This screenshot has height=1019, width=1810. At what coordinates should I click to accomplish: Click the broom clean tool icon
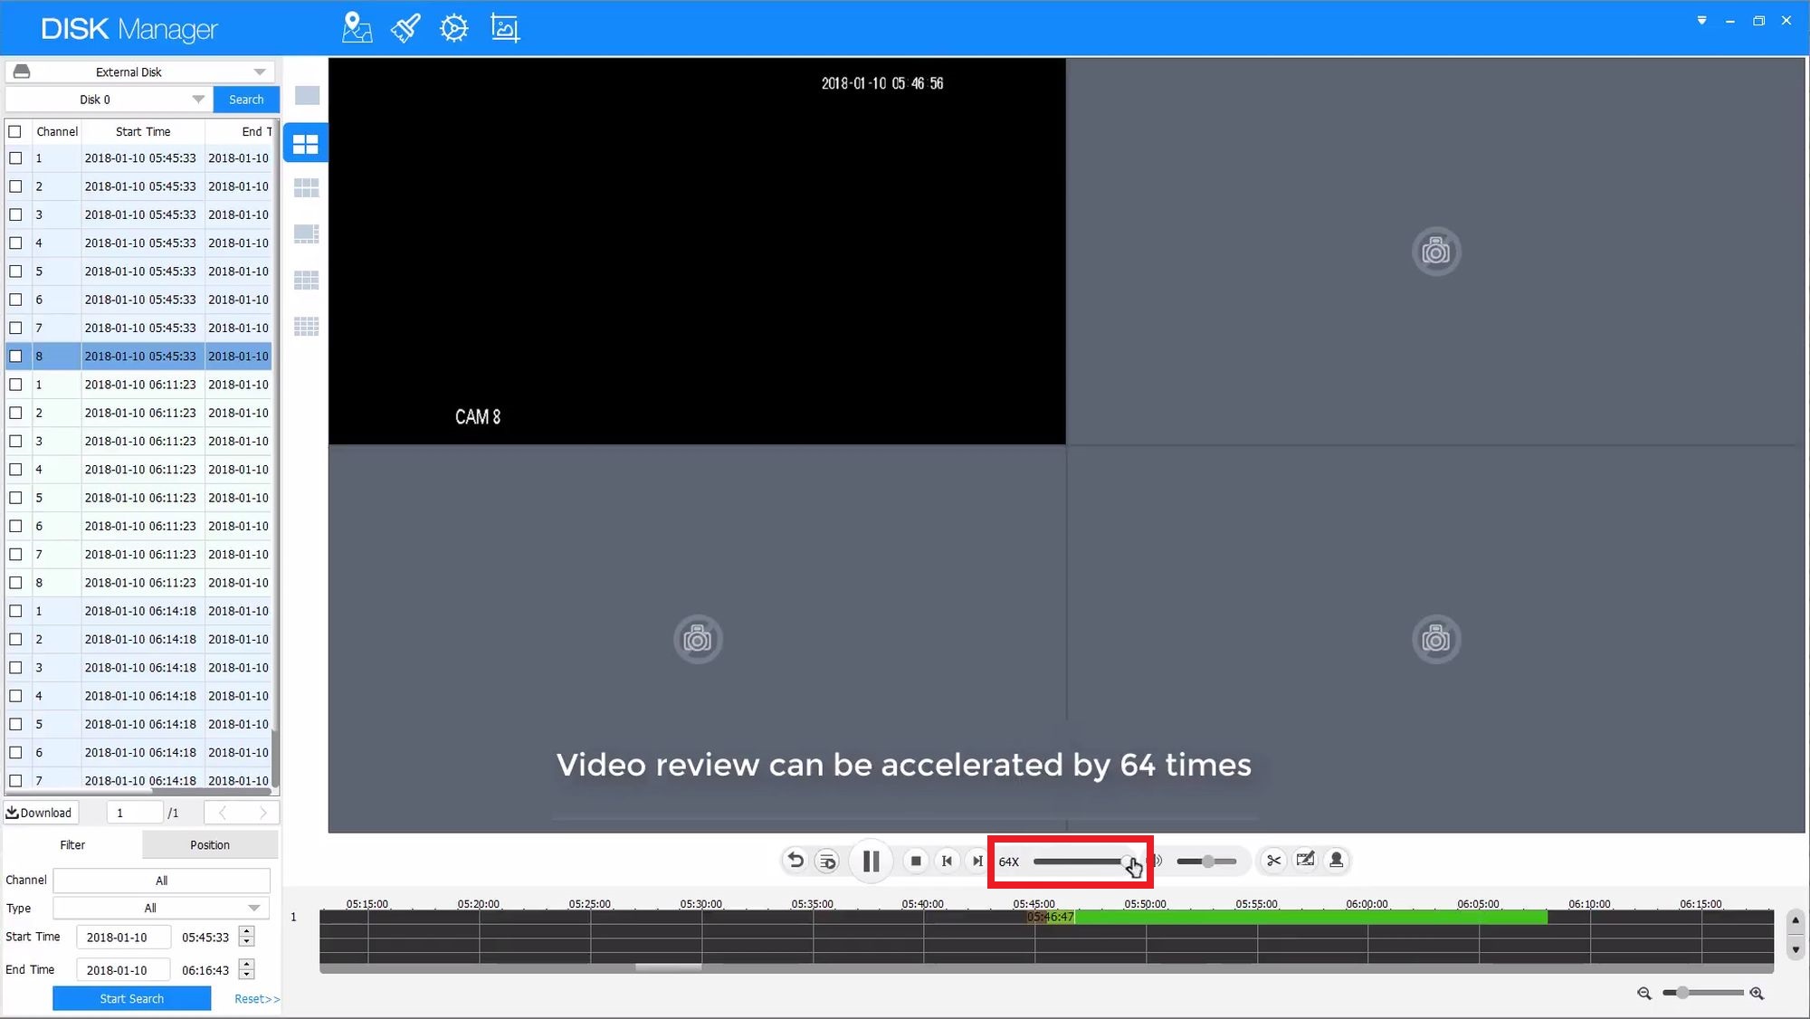coord(405,28)
